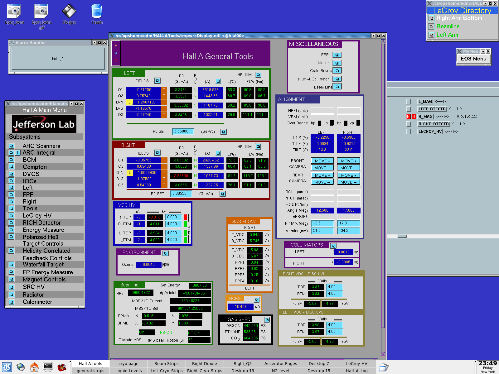Open LEFT arm I (A) related display icon
The width and height of the screenshot is (499, 374).
(218, 81)
